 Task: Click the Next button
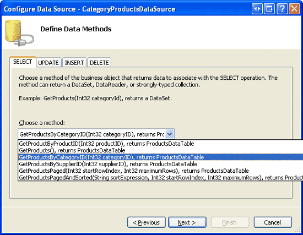[187, 222]
